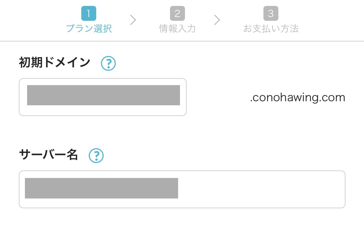Click right edge inside 初期ドメイン box
This screenshot has width=364, height=228.
pos(183,97)
